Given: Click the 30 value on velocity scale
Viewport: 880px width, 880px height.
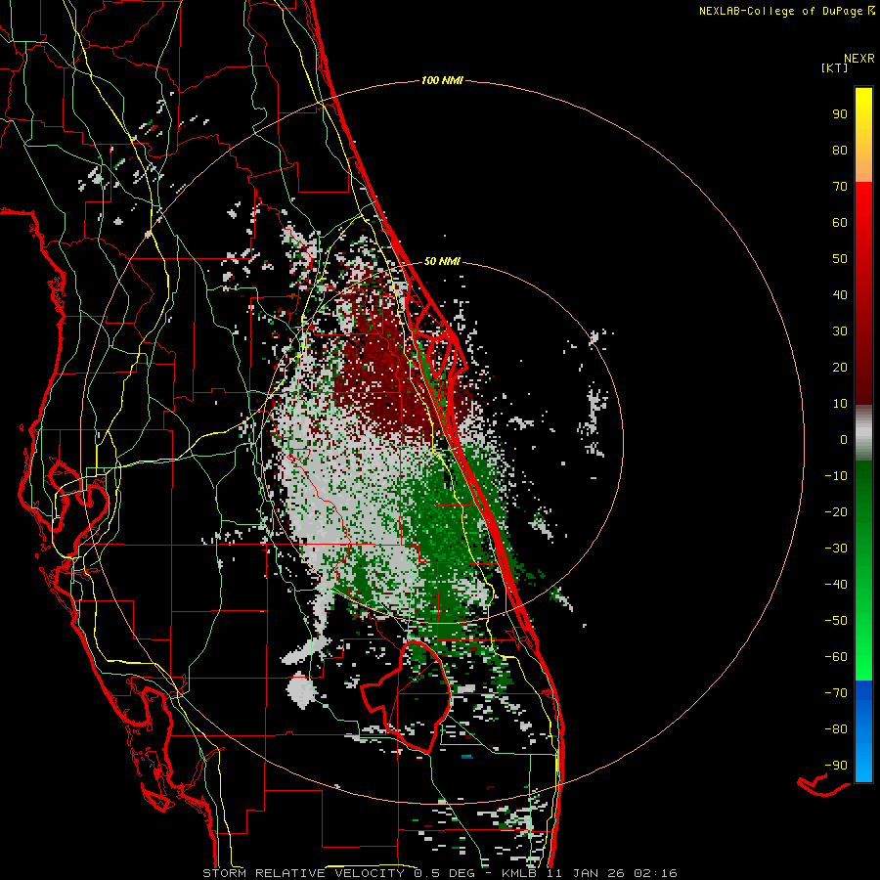Looking at the screenshot, I should pyautogui.click(x=840, y=331).
